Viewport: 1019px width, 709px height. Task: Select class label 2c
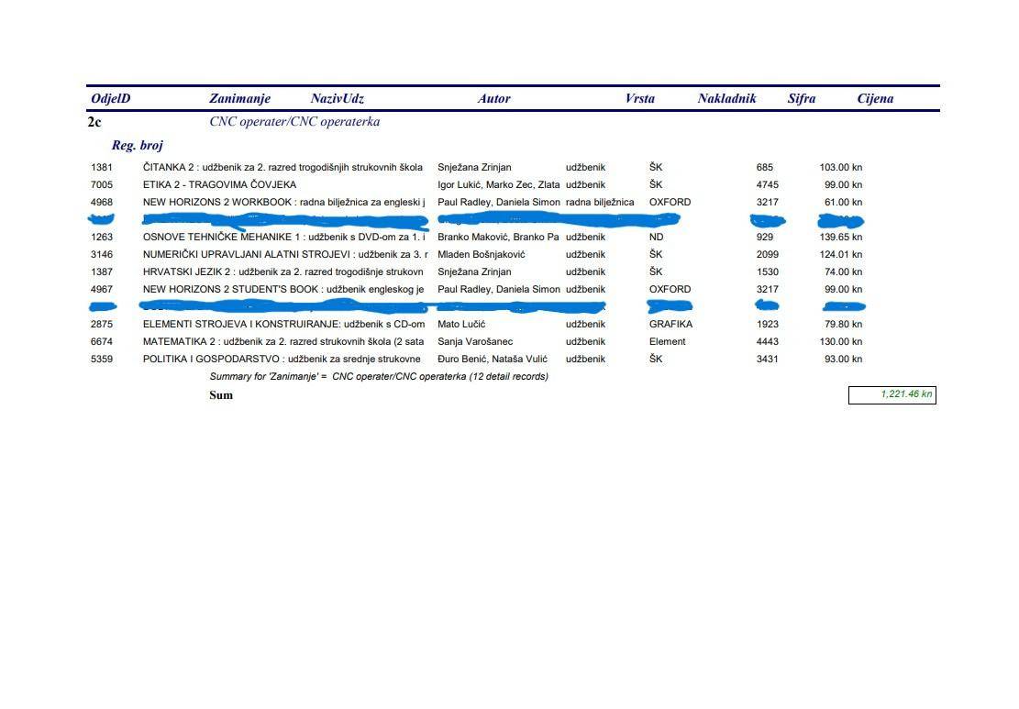[94, 122]
